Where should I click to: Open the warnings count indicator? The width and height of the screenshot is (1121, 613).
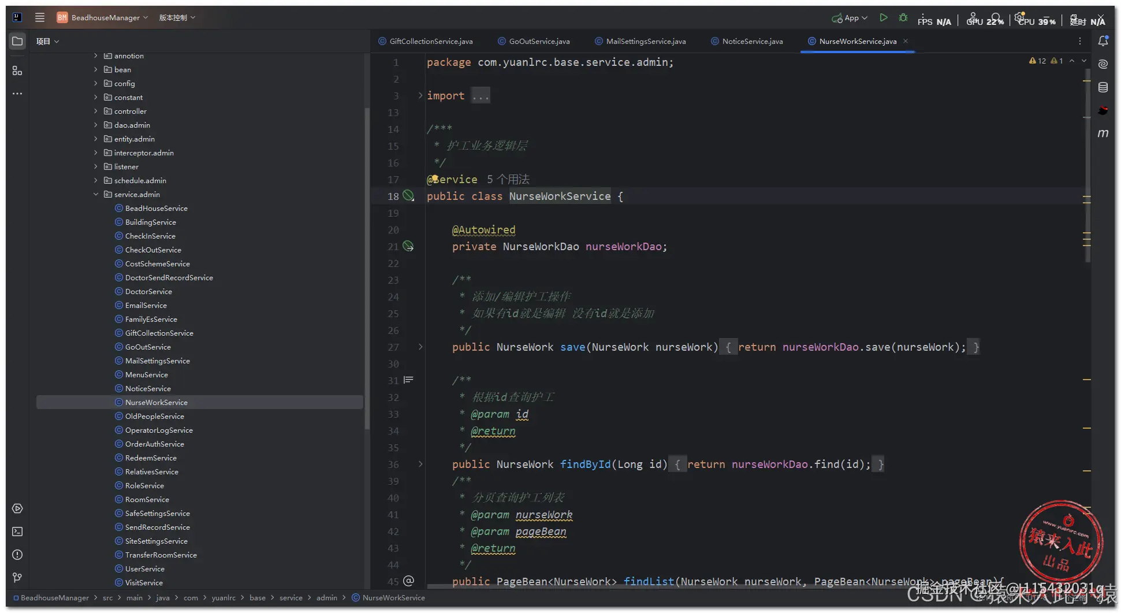click(1046, 61)
